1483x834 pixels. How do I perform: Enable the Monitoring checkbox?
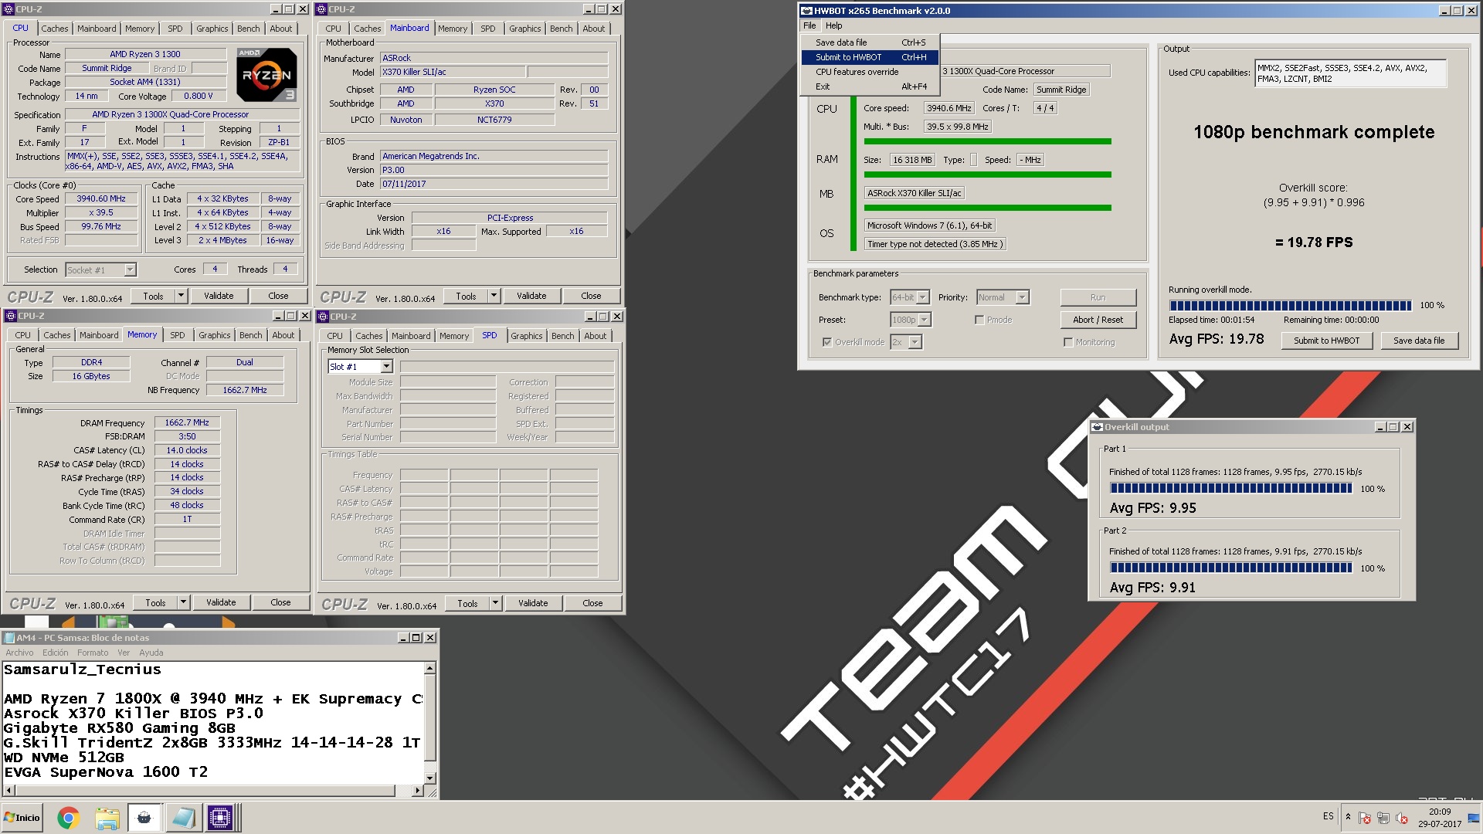[1068, 342]
